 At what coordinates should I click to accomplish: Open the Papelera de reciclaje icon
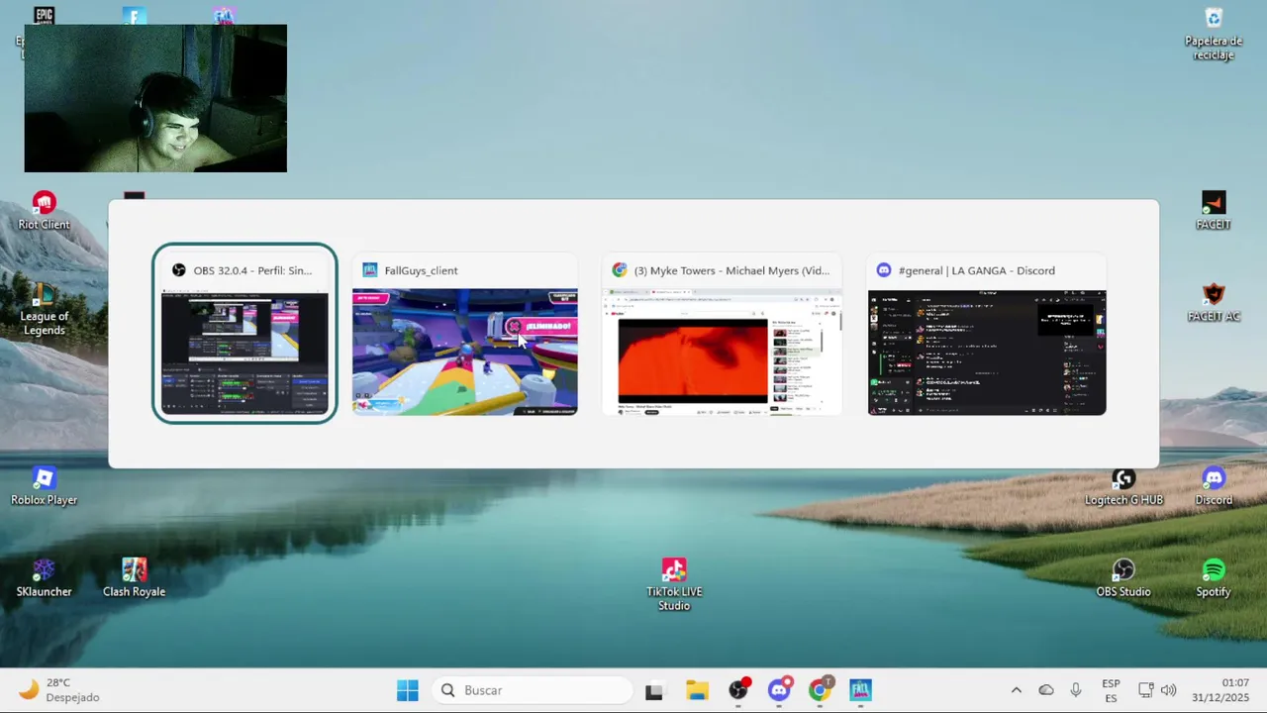click(x=1214, y=34)
